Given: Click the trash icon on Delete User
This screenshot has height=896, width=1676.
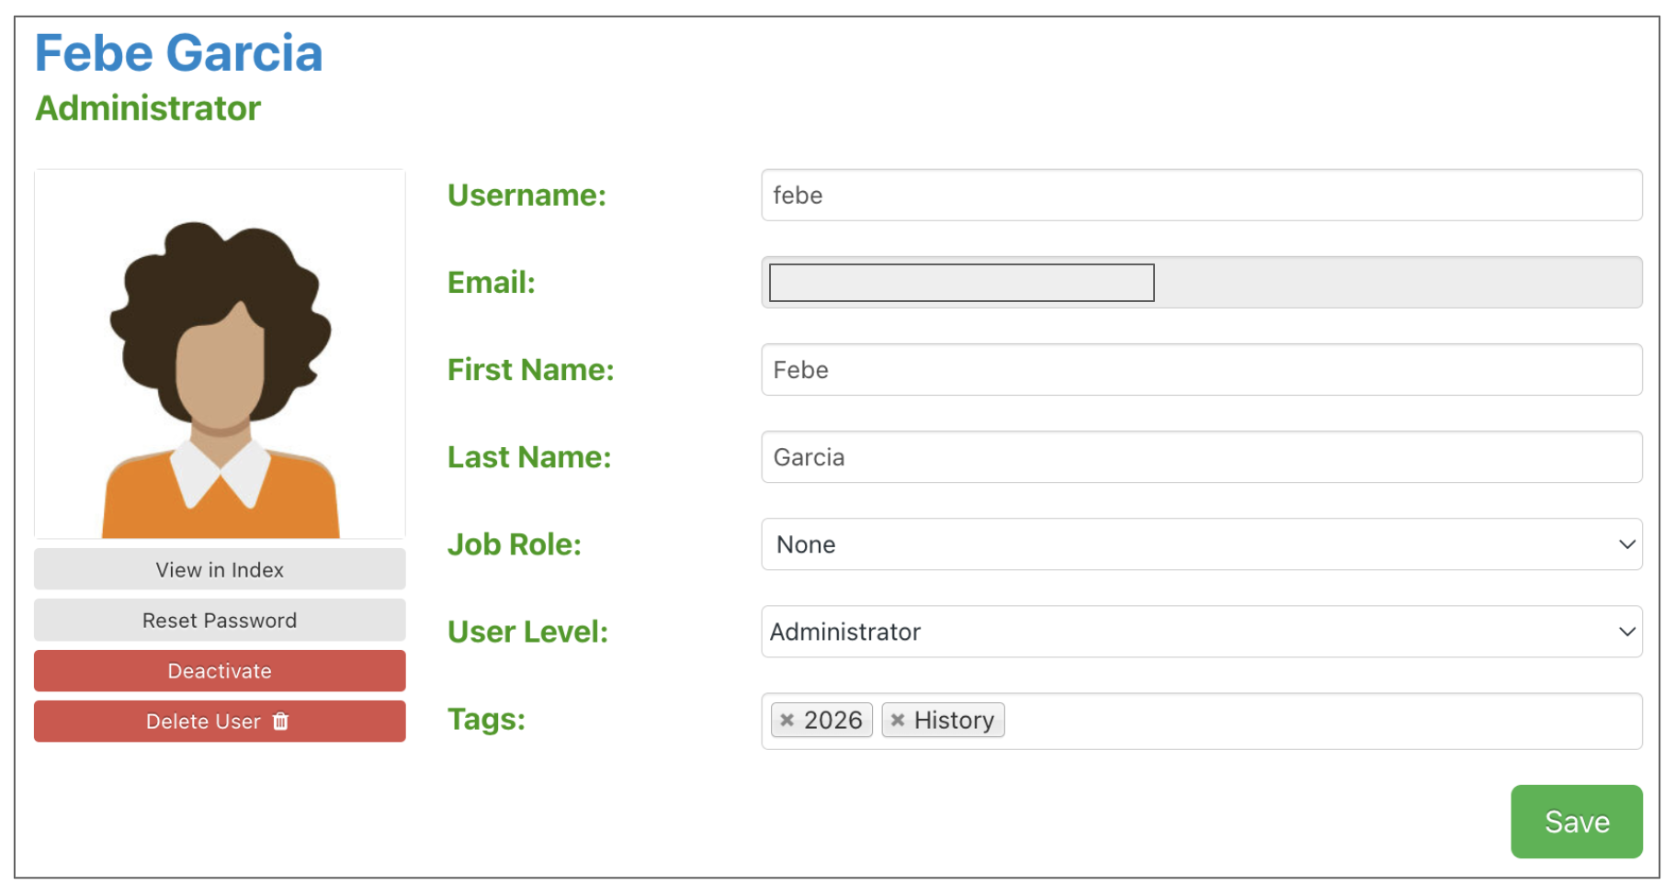Looking at the screenshot, I should [x=281, y=722].
